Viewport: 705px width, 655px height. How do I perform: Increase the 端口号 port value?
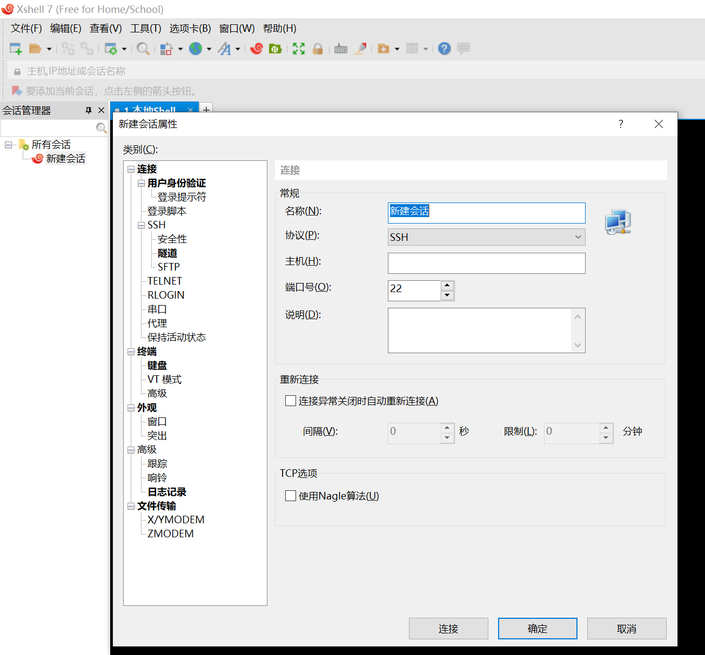coord(447,286)
